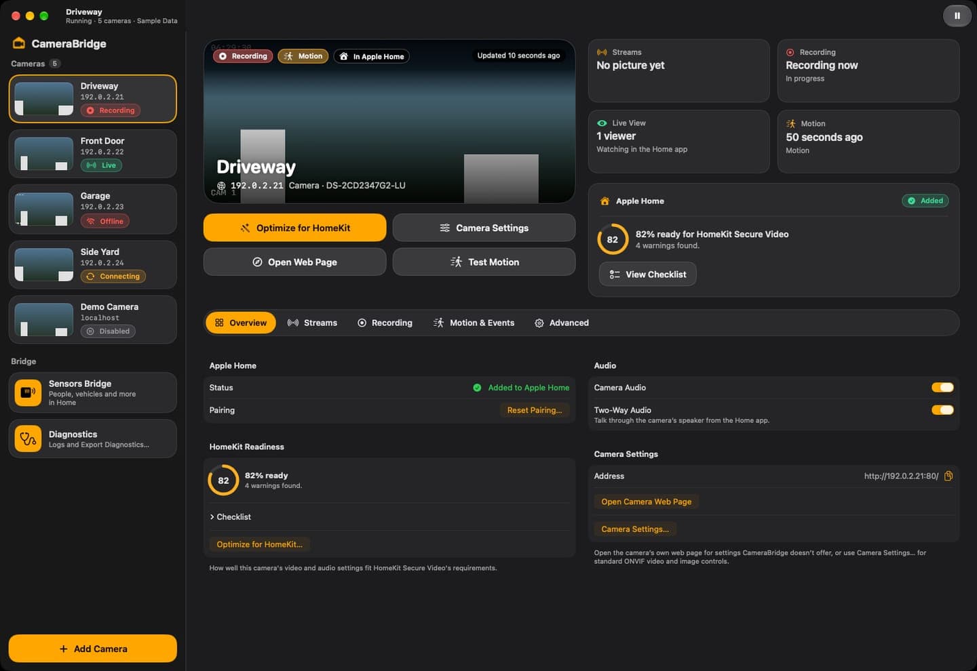Click the Recording badge on the camera preview
The height and width of the screenshot is (671, 977).
click(243, 56)
